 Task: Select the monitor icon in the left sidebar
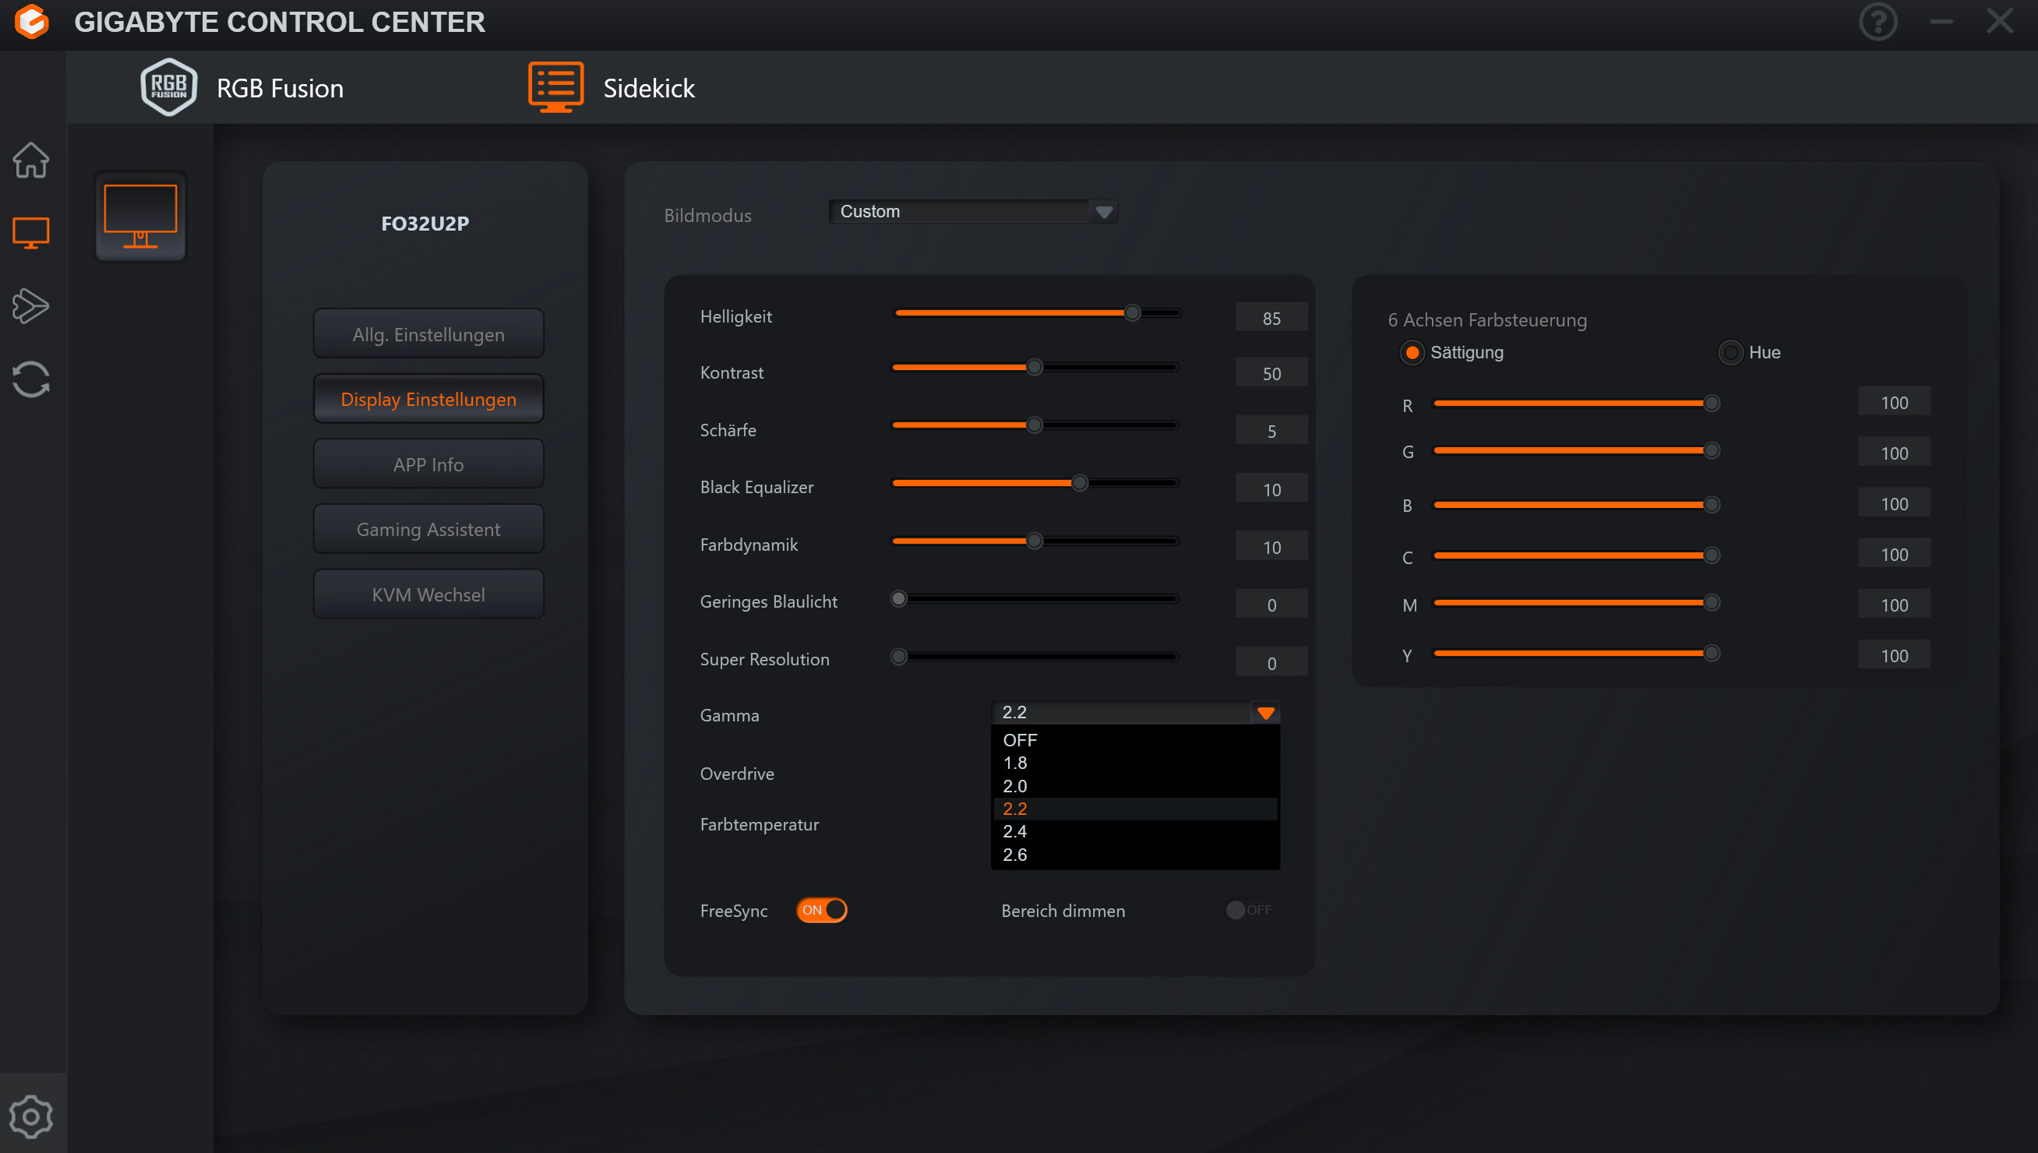31,233
